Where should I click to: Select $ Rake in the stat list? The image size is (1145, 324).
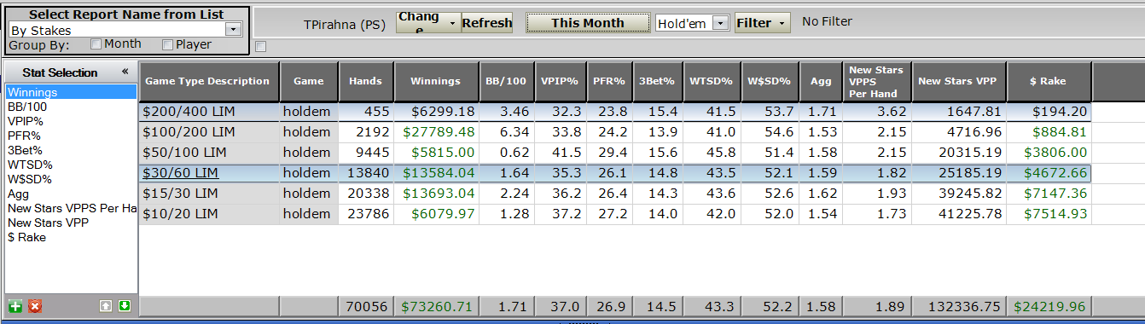[71, 237]
